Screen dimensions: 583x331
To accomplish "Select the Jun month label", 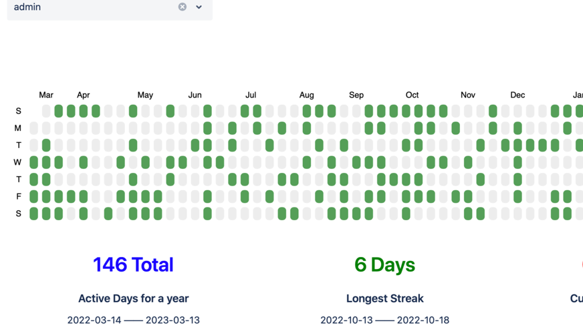I will (195, 95).
